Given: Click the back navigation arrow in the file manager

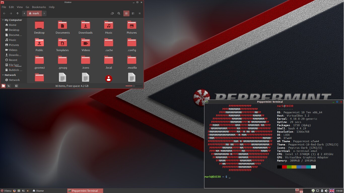Looking at the screenshot, I should click(4, 13).
